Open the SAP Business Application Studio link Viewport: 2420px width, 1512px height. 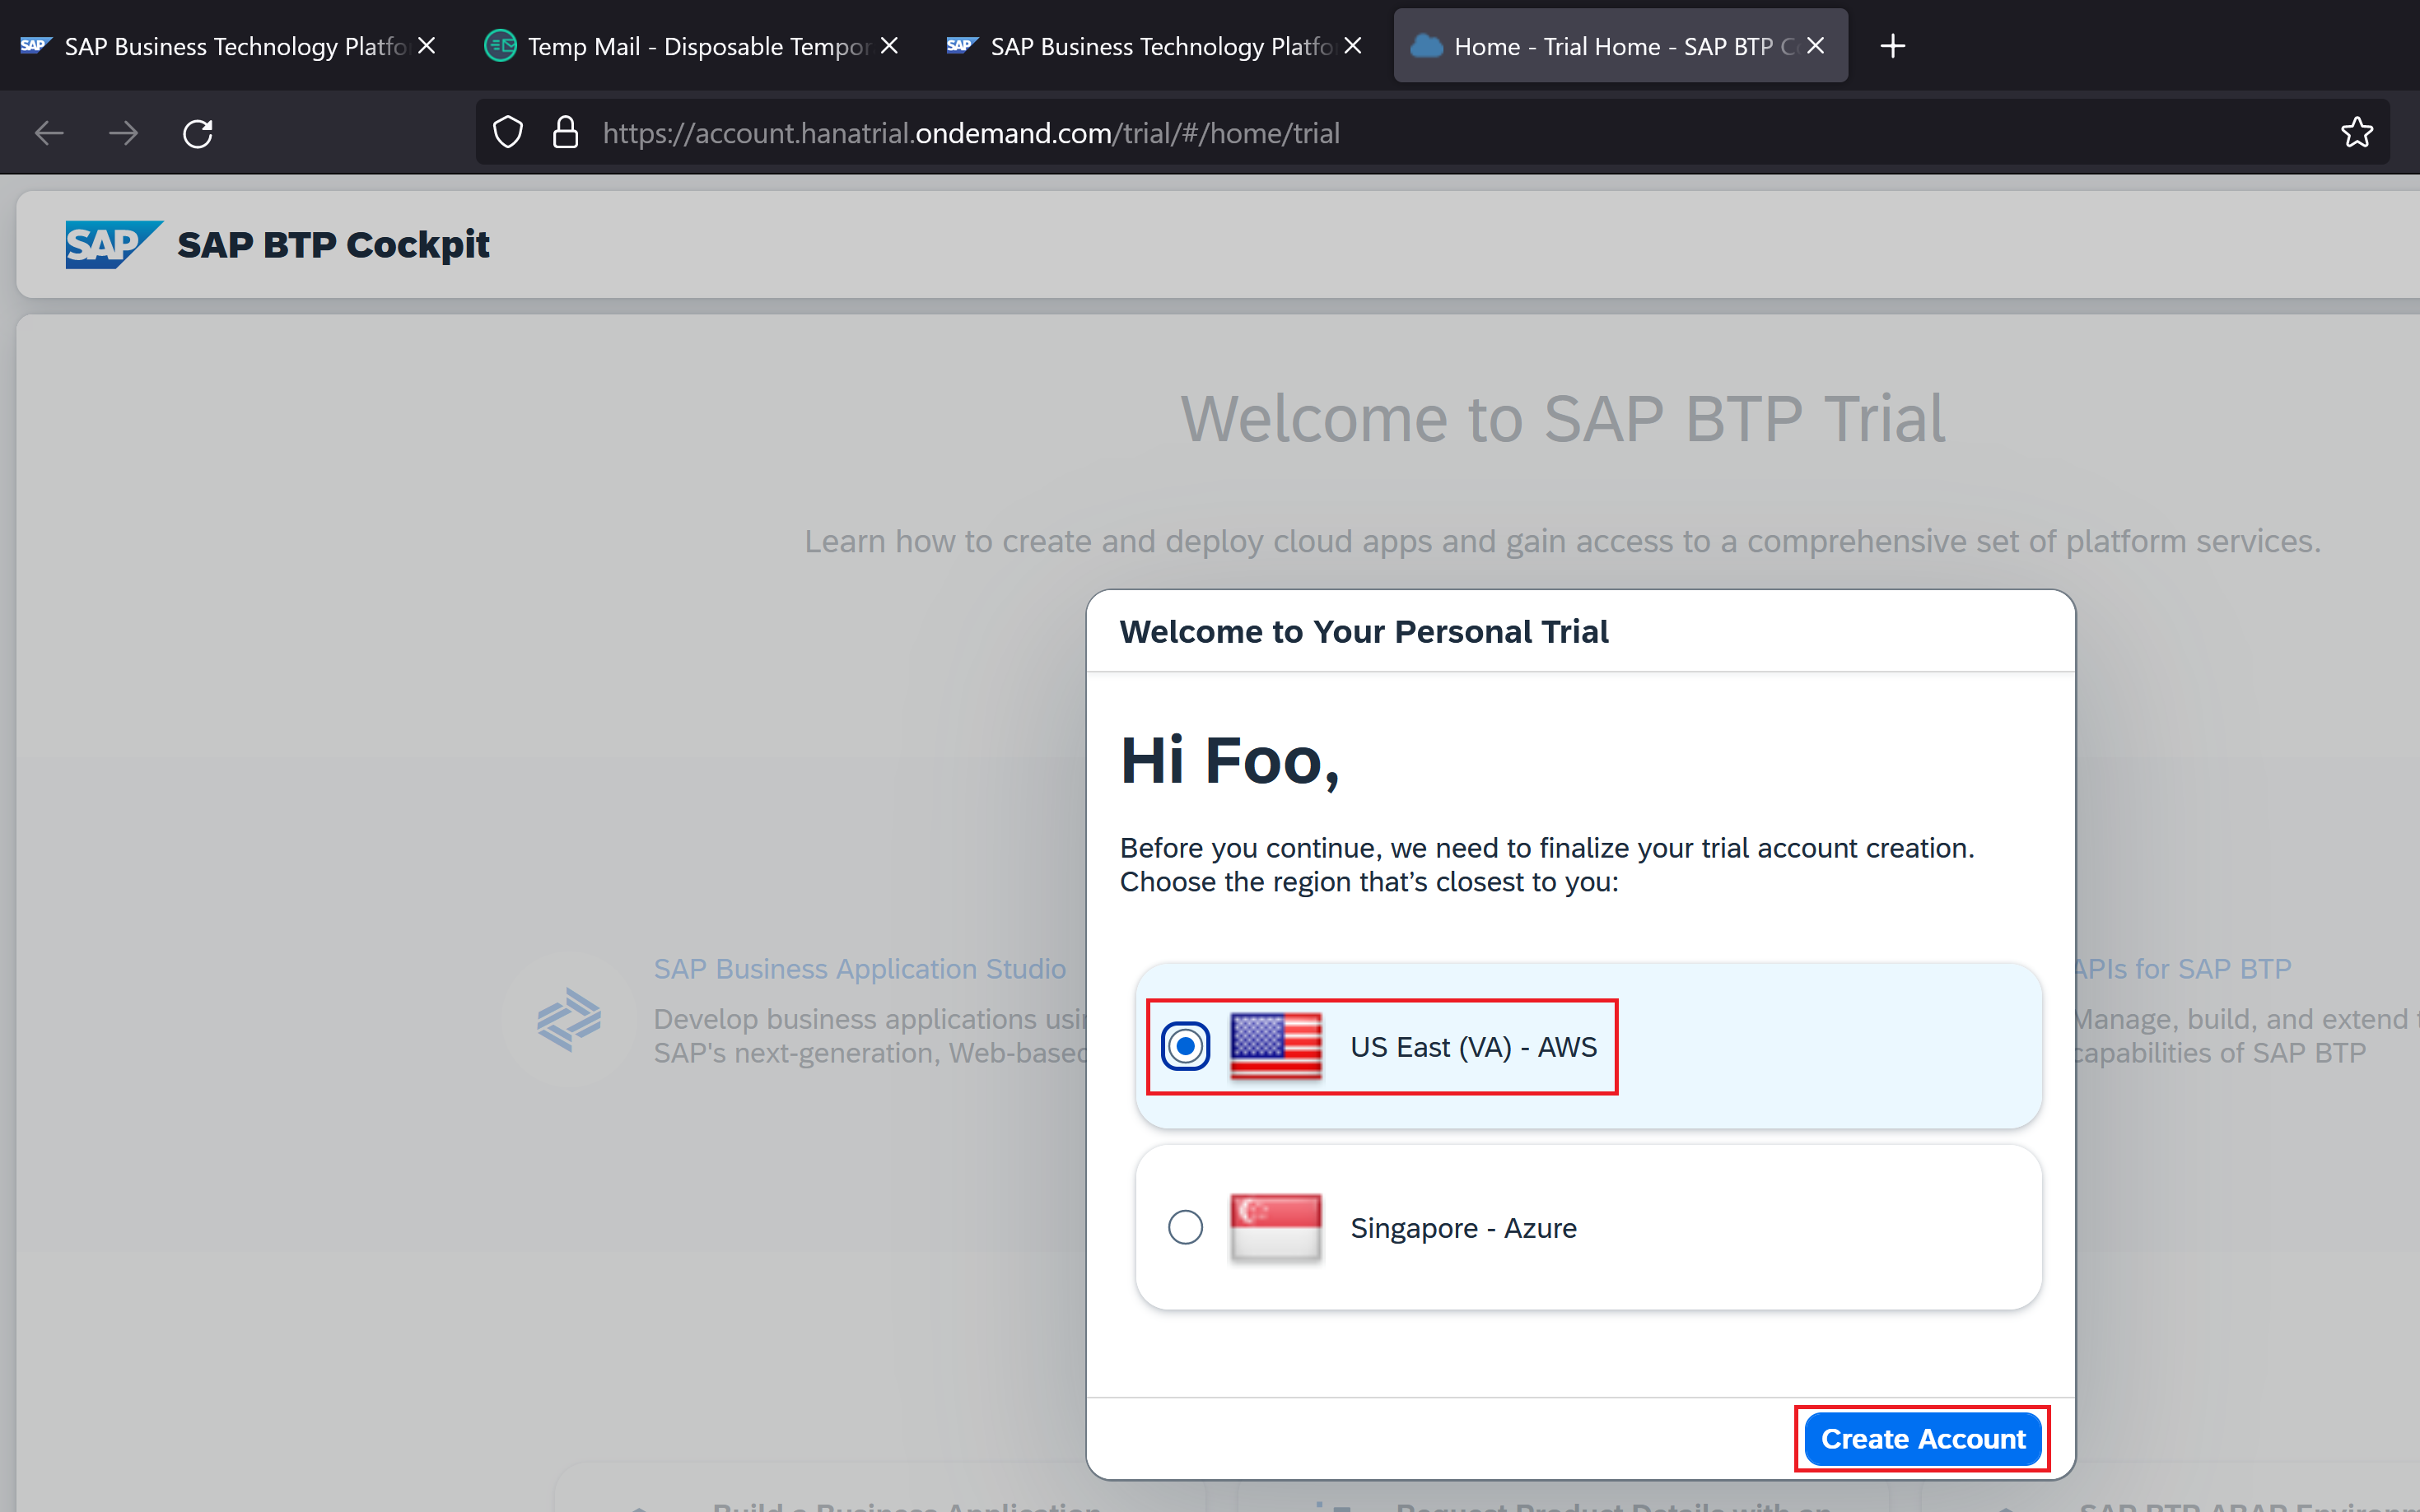click(x=858, y=968)
